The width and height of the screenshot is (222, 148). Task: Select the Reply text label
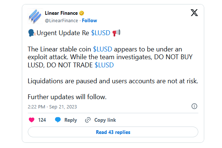coord(71,120)
